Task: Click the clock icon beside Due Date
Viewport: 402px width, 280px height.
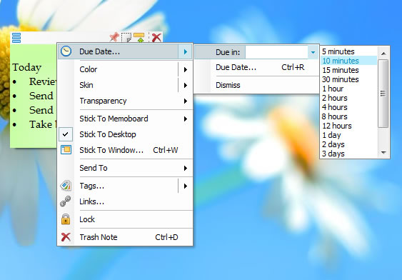Action: 66,51
